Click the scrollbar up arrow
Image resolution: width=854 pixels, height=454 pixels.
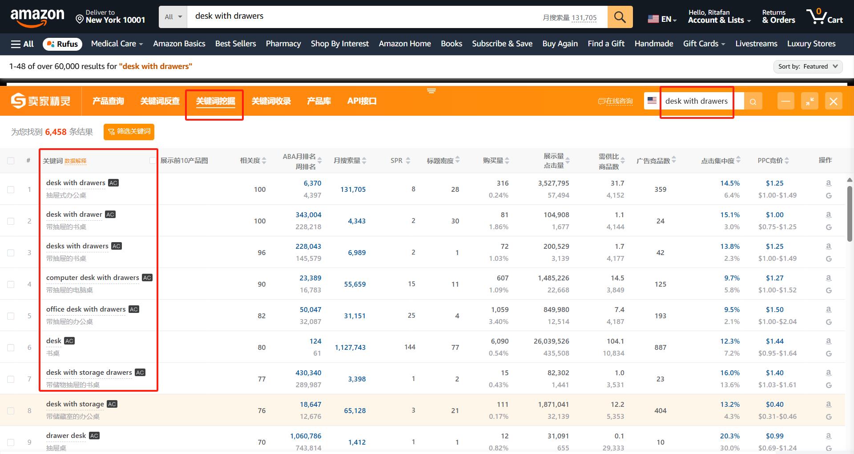tap(850, 180)
